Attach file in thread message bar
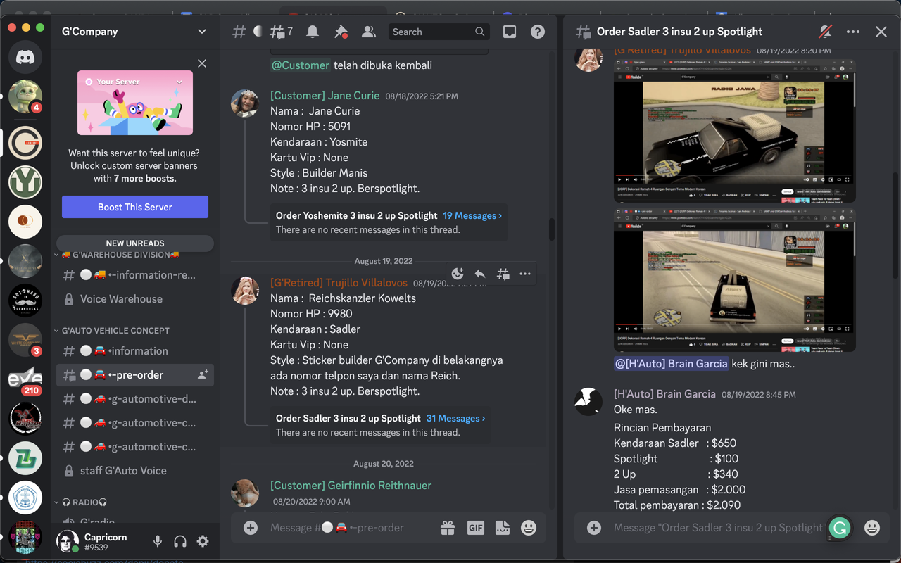This screenshot has width=901, height=563. pyautogui.click(x=594, y=527)
